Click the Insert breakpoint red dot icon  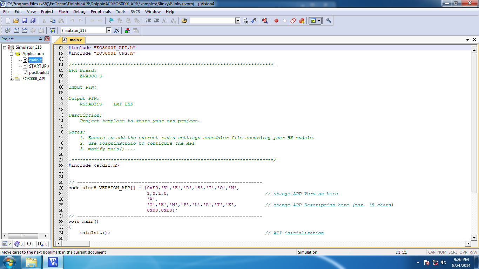276,21
